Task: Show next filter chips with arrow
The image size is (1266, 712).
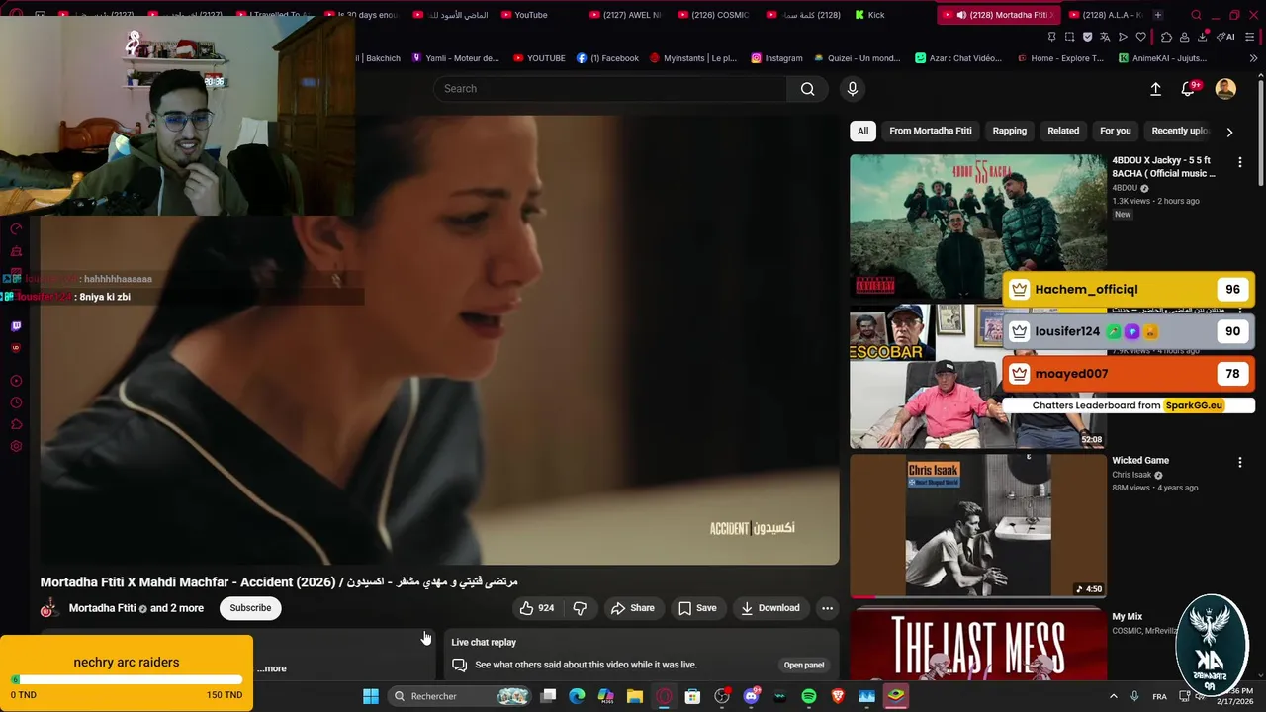Action: point(1229,131)
